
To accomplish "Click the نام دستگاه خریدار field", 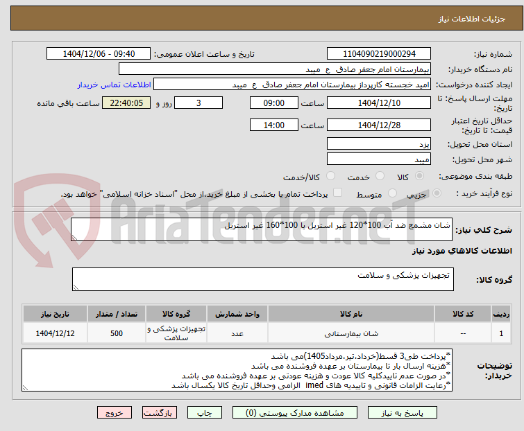I will tap(275, 69).
